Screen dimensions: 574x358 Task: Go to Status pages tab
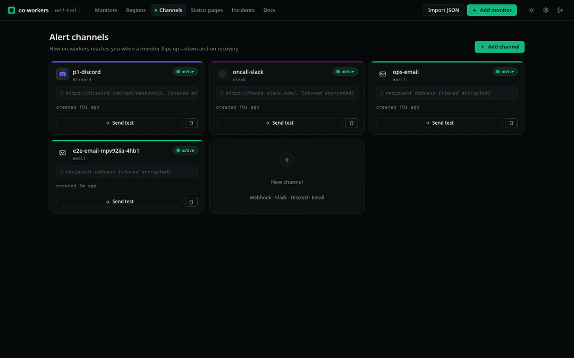(207, 10)
